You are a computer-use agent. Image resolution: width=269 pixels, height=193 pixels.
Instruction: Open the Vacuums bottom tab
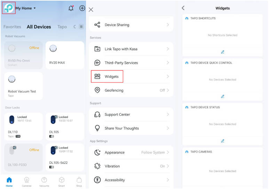pyautogui.click(x=44, y=182)
